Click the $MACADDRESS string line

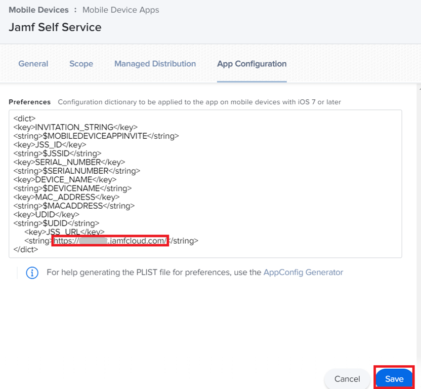(74, 206)
